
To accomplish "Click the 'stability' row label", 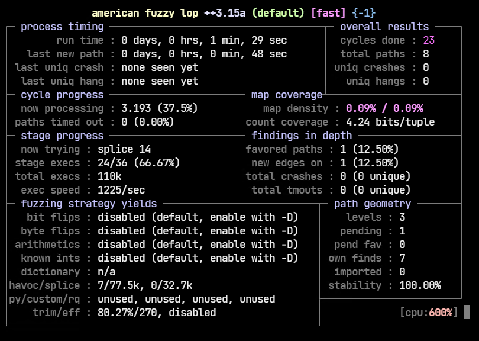I will [x=355, y=285].
